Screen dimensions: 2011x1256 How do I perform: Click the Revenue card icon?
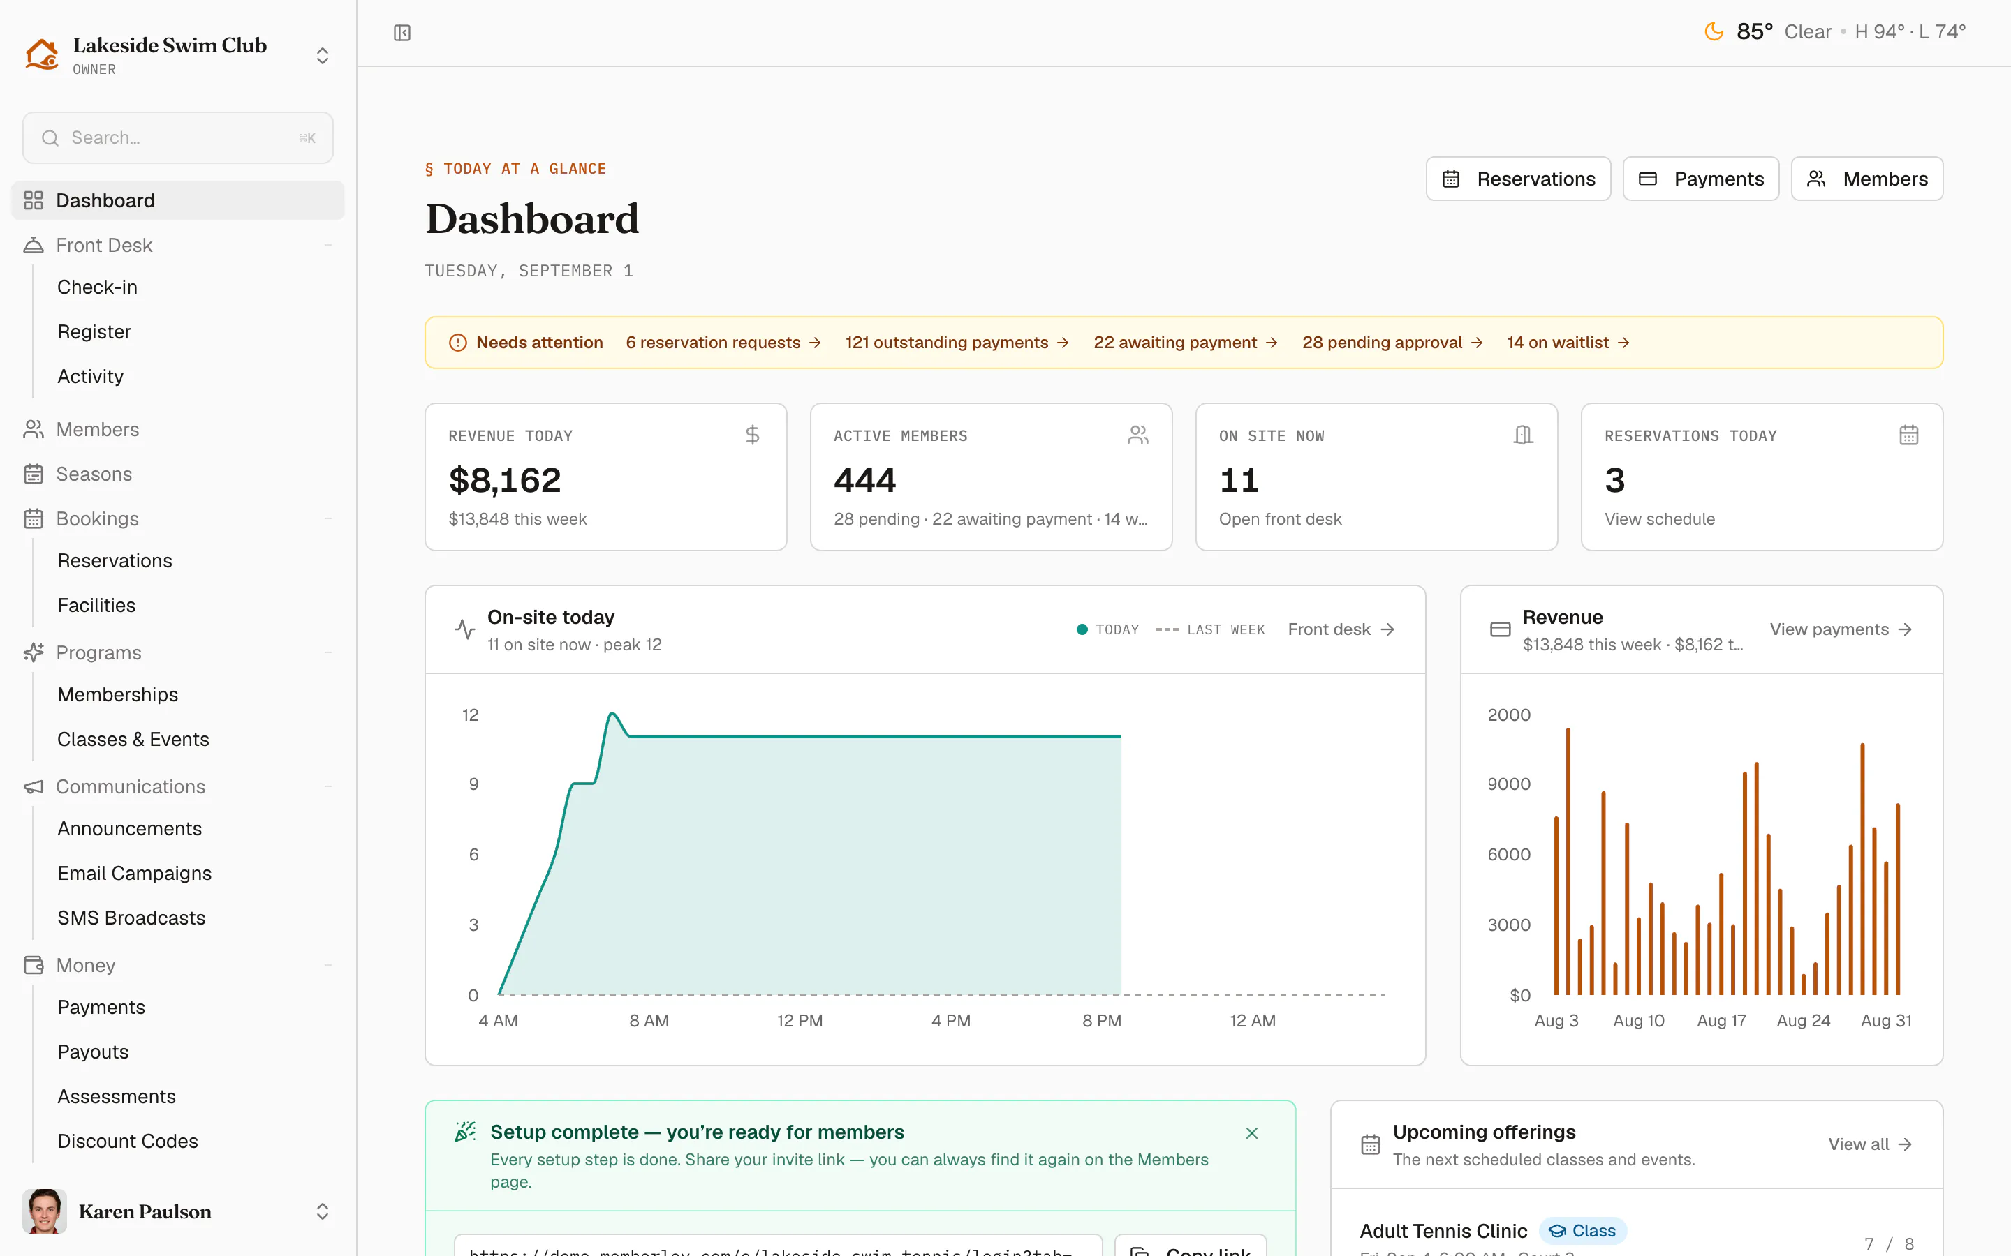[x=1500, y=629]
